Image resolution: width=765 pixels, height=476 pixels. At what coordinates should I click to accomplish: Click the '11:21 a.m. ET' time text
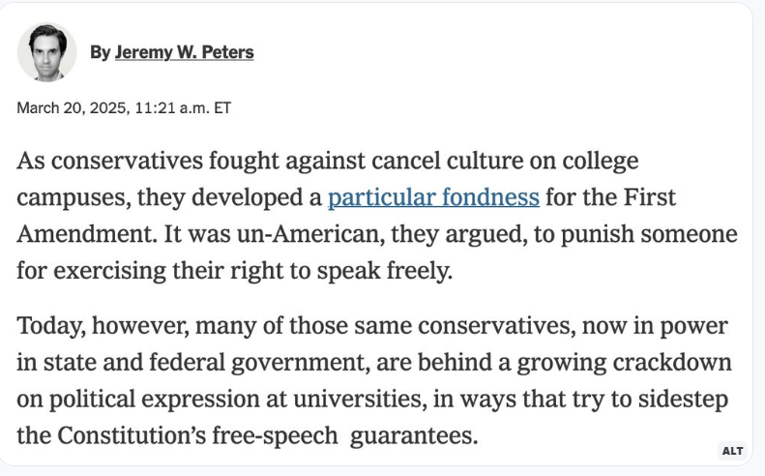click(183, 108)
